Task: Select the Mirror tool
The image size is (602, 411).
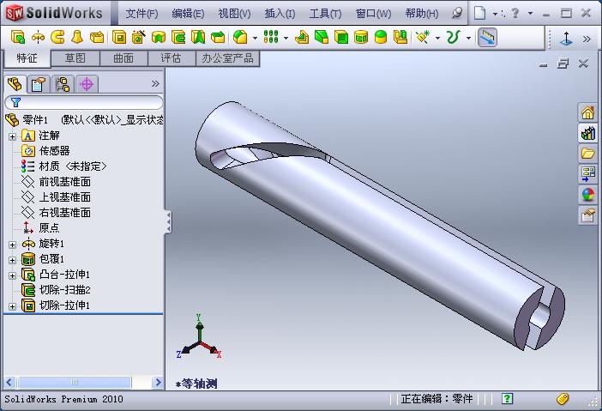Action: pos(400,37)
